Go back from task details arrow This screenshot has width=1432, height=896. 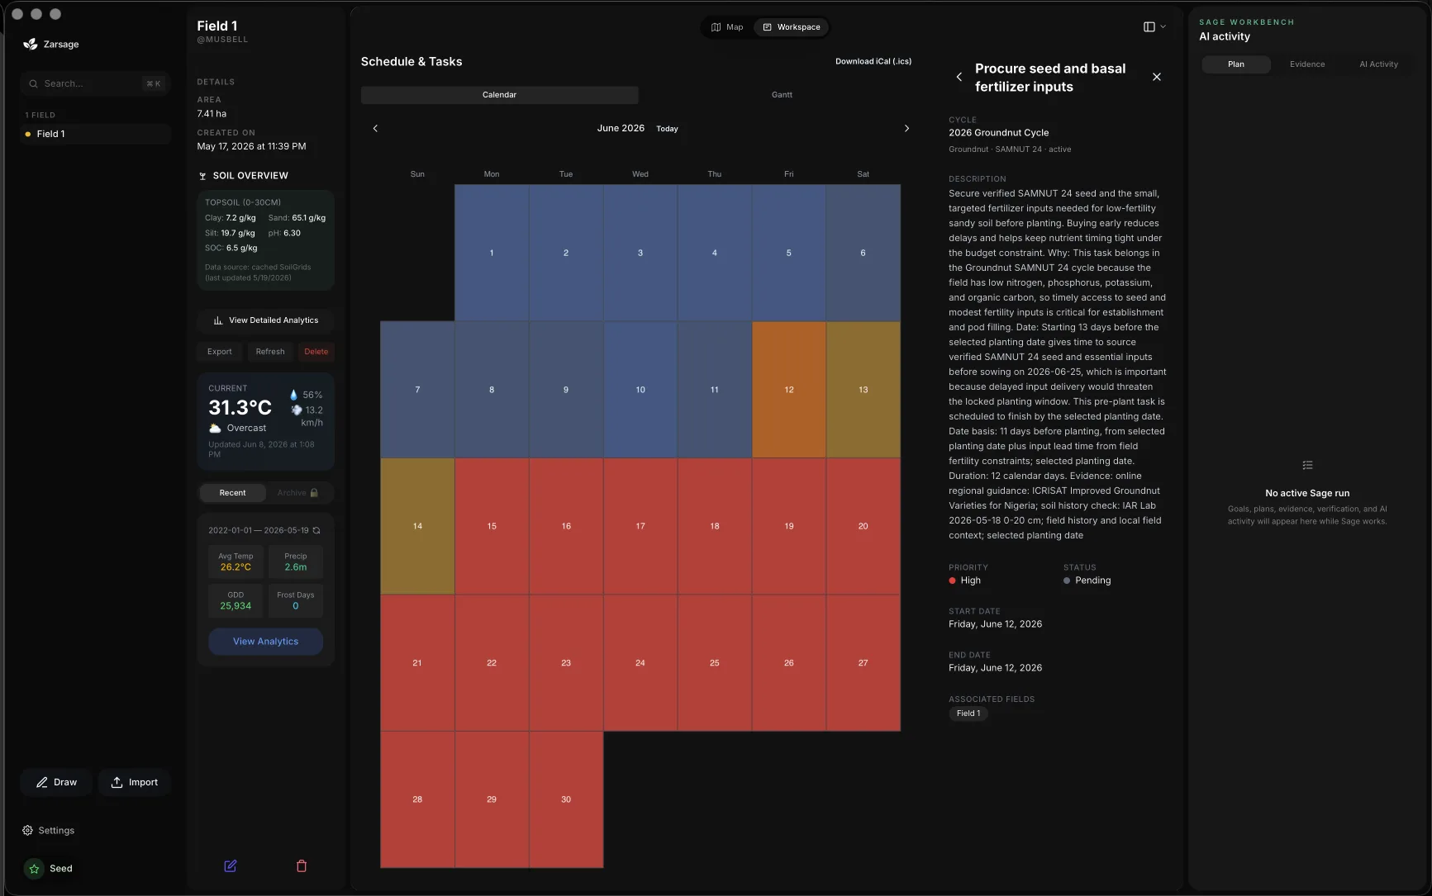click(x=959, y=77)
